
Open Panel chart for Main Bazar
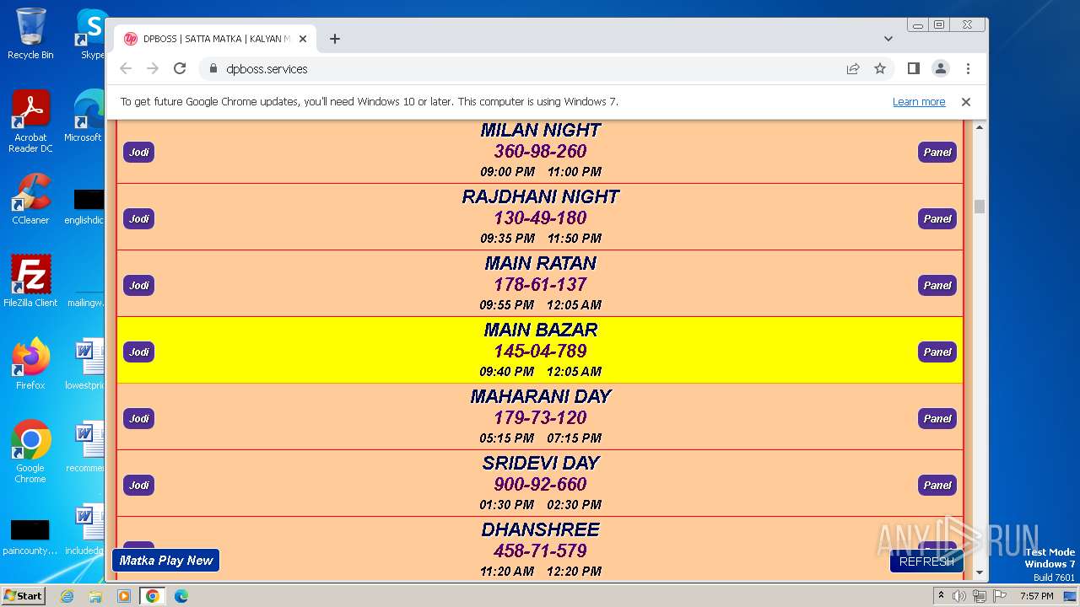[937, 352]
